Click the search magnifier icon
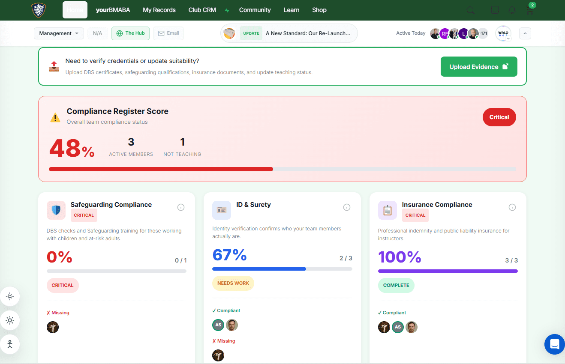Image resolution: width=565 pixels, height=364 pixels. 470,10
